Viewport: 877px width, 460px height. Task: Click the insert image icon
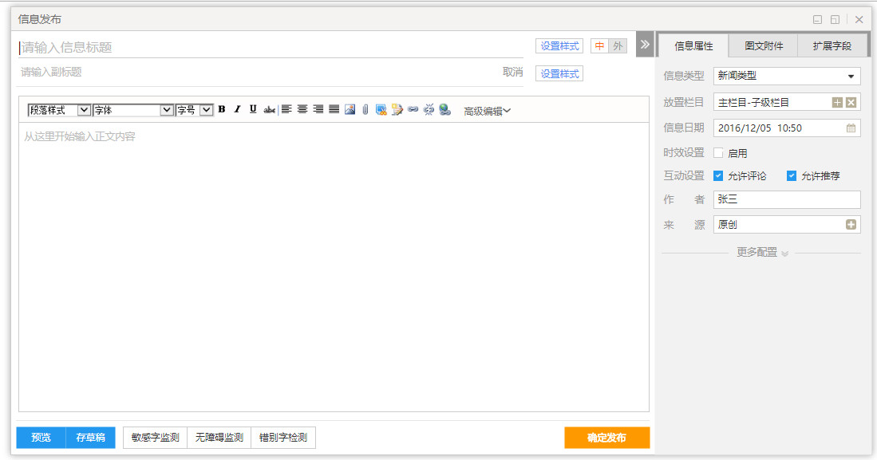pos(350,110)
